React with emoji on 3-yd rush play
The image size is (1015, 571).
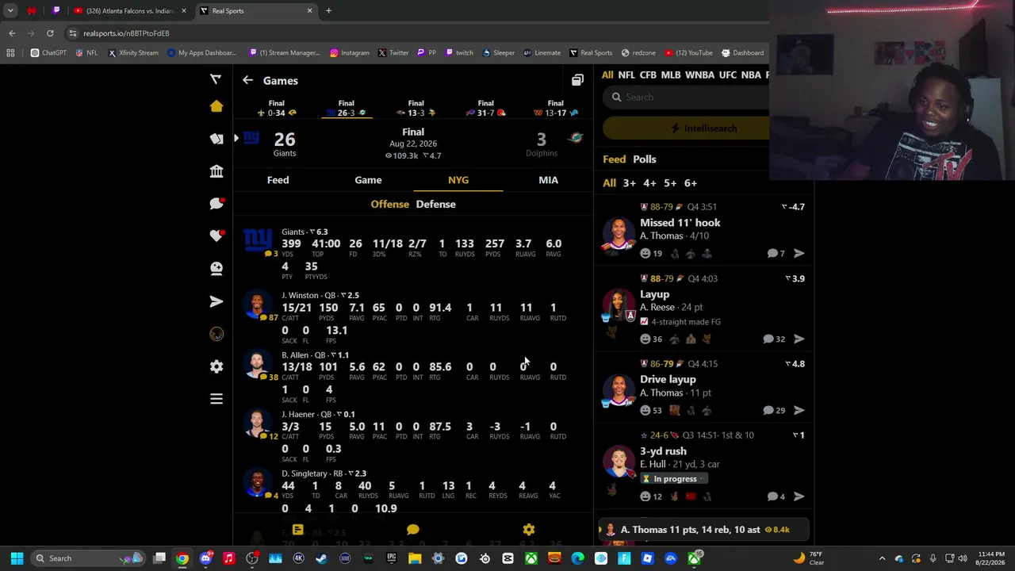pos(645,496)
